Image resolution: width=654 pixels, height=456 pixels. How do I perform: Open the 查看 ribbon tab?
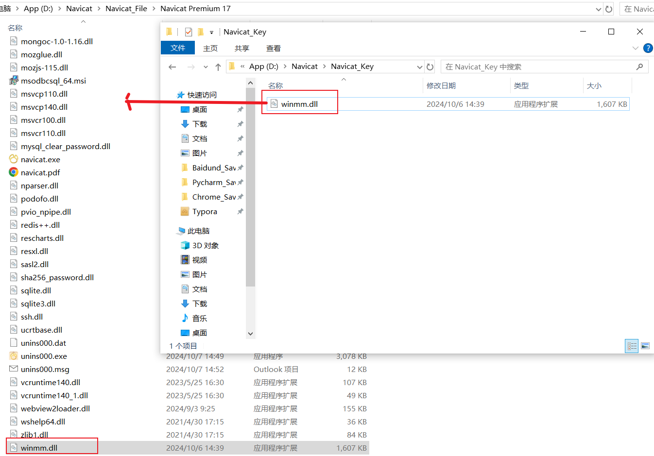click(x=274, y=48)
